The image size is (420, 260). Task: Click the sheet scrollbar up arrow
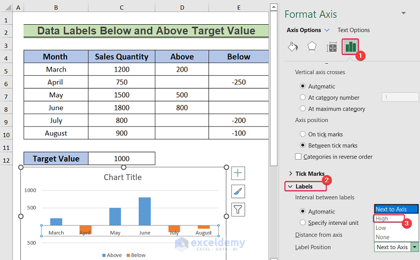(x=273, y=7)
